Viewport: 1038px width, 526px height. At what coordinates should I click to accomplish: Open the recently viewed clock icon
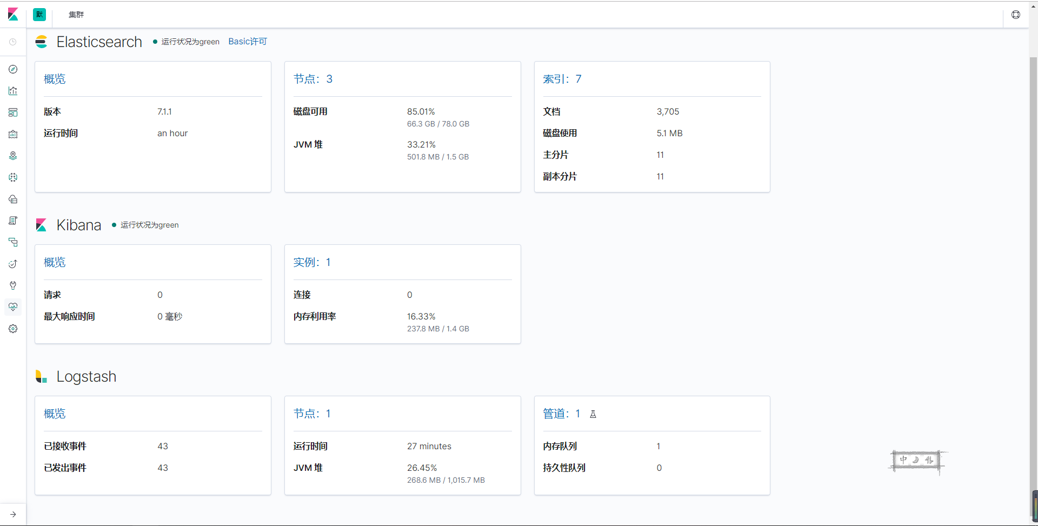(13, 42)
